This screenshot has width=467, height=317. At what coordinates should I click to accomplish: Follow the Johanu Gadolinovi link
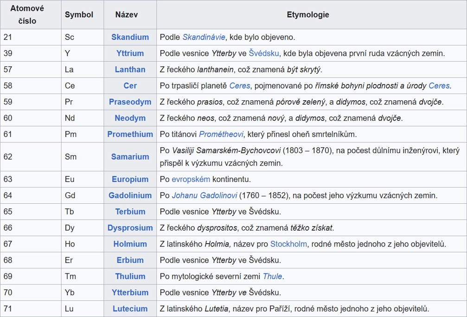pyautogui.click(x=205, y=195)
